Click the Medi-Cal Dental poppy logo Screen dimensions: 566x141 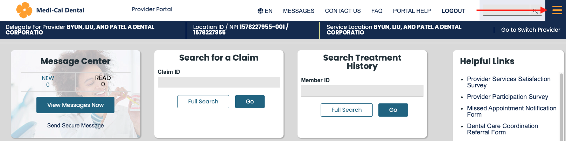[24, 10]
